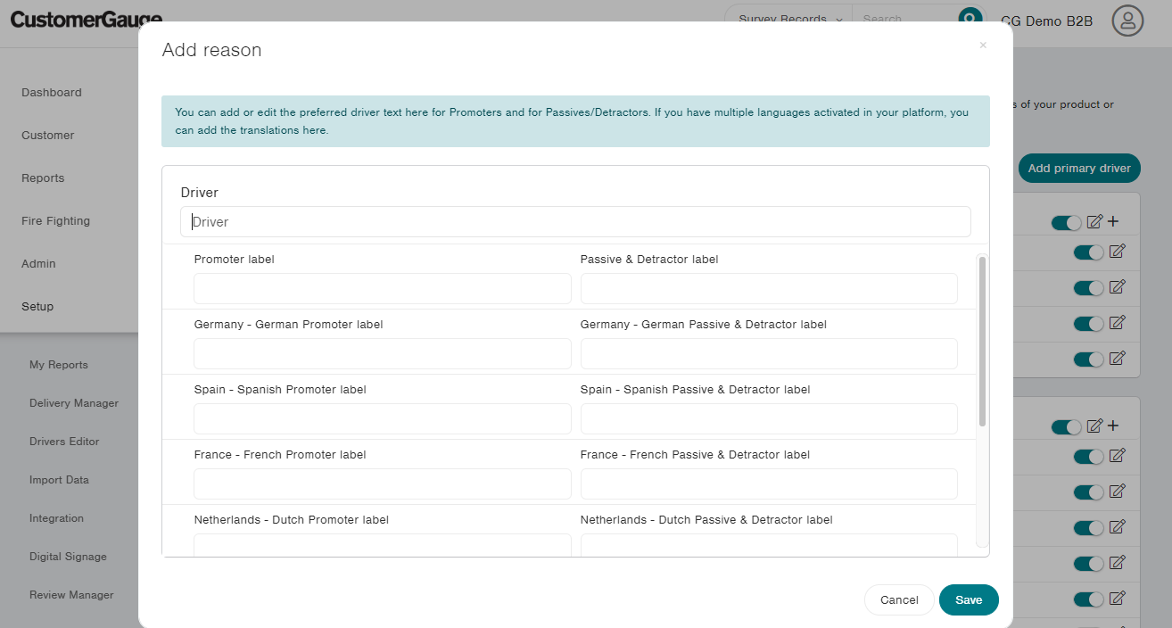
Task: Click edit icon in lower driver group header
Action: click(x=1095, y=426)
